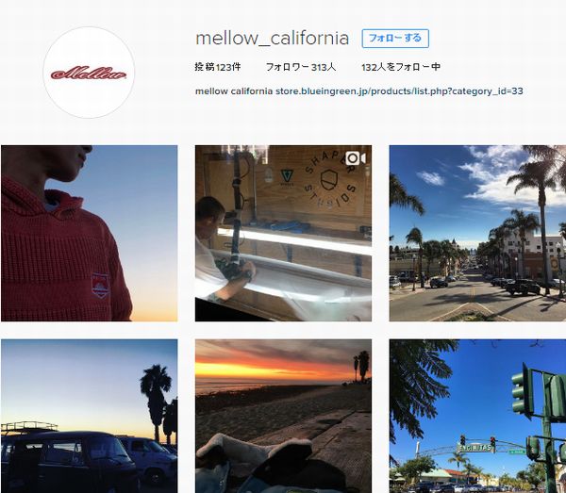Click the video camera icon on Shaper Studios post

pyautogui.click(x=356, y=158)
